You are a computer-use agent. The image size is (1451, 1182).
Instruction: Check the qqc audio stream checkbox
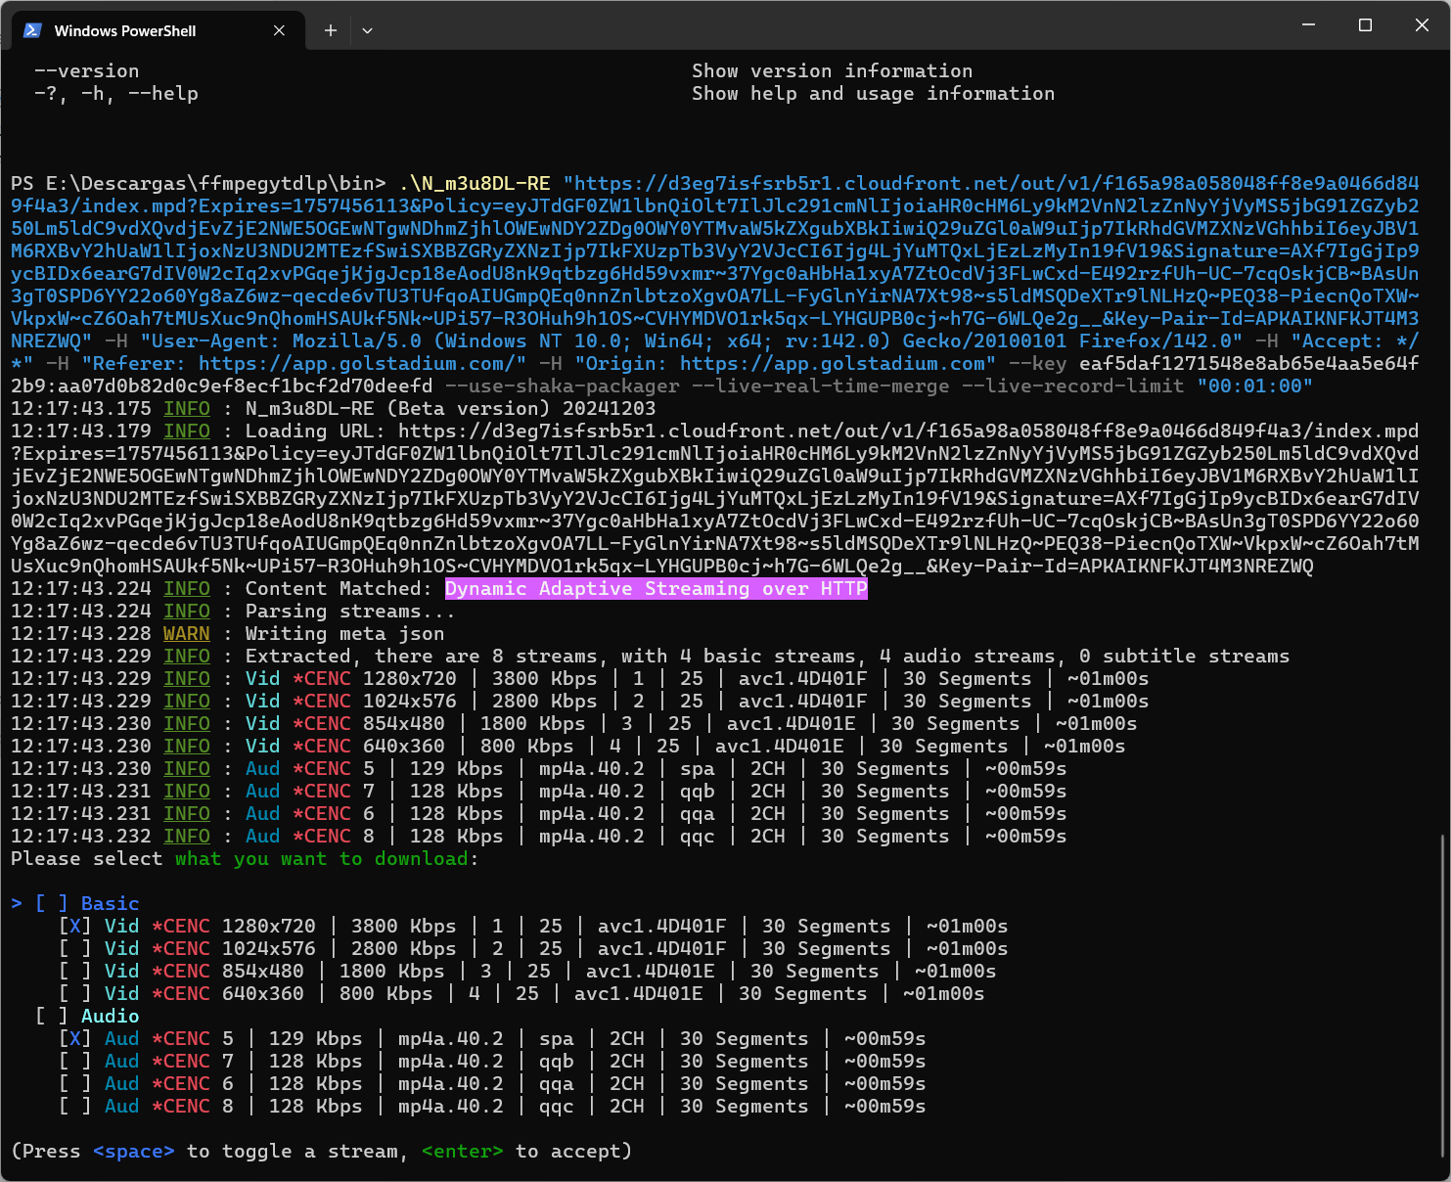pos(74,1106)
